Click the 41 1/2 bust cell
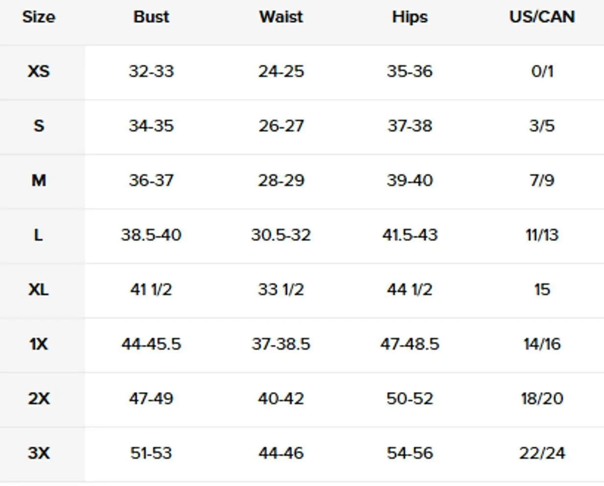Screen dimensions: 604x486 click(151, 290)
